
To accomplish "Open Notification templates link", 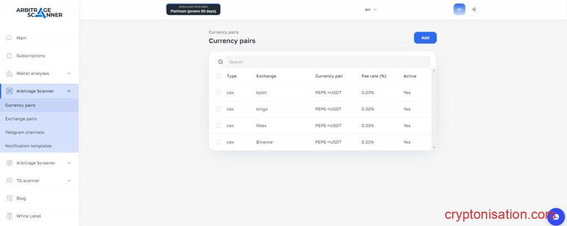I will (x=28, y=146).
